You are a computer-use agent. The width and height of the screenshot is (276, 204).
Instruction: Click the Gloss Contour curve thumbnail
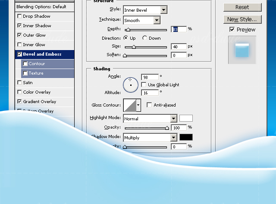[x=130, y=105]
